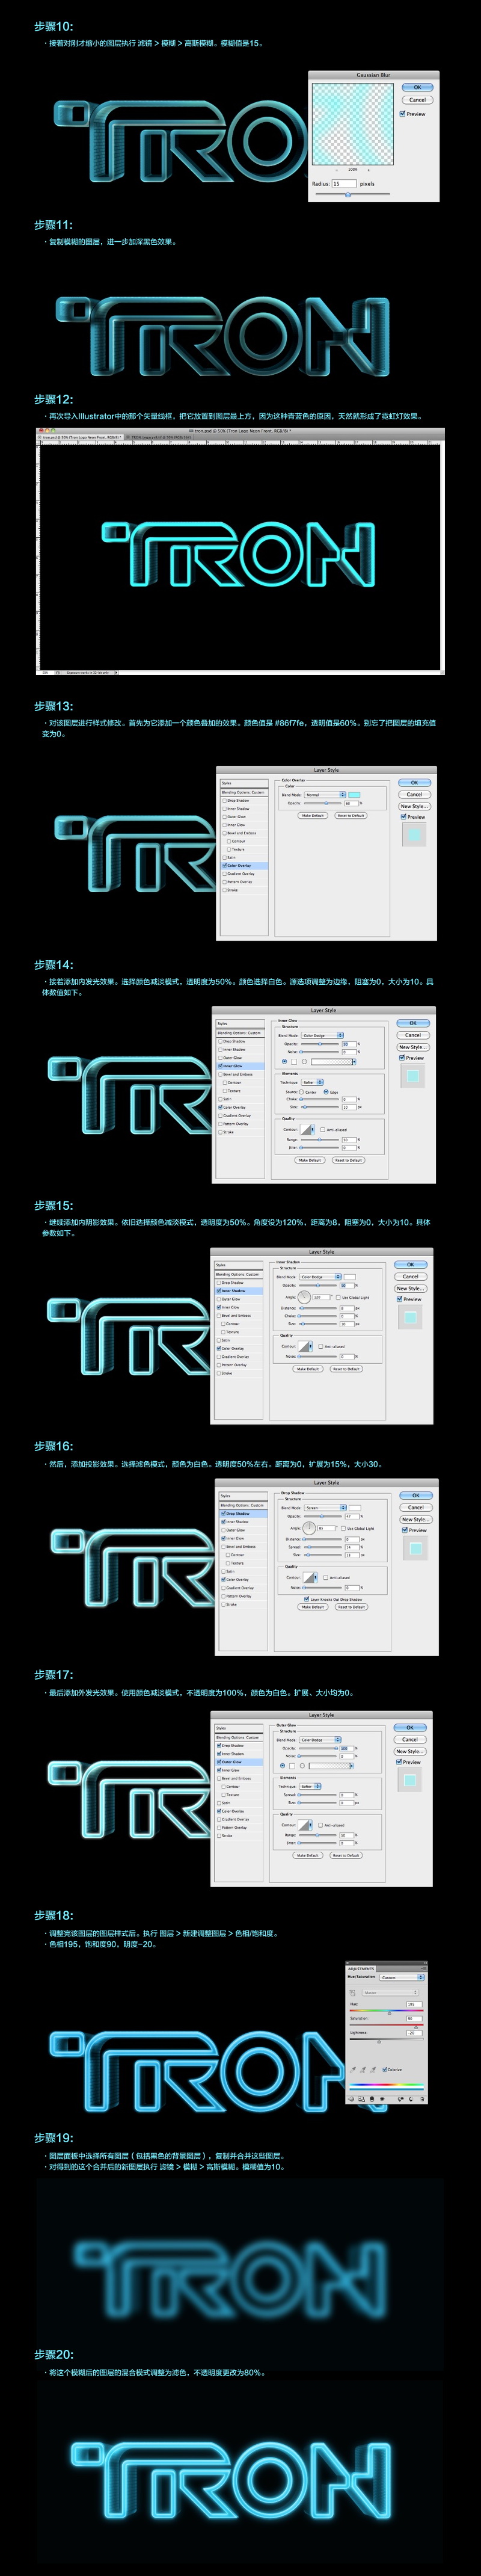
Task: Uncheck Color Overlay in the step 13 style list
Action: click(224, 866)
